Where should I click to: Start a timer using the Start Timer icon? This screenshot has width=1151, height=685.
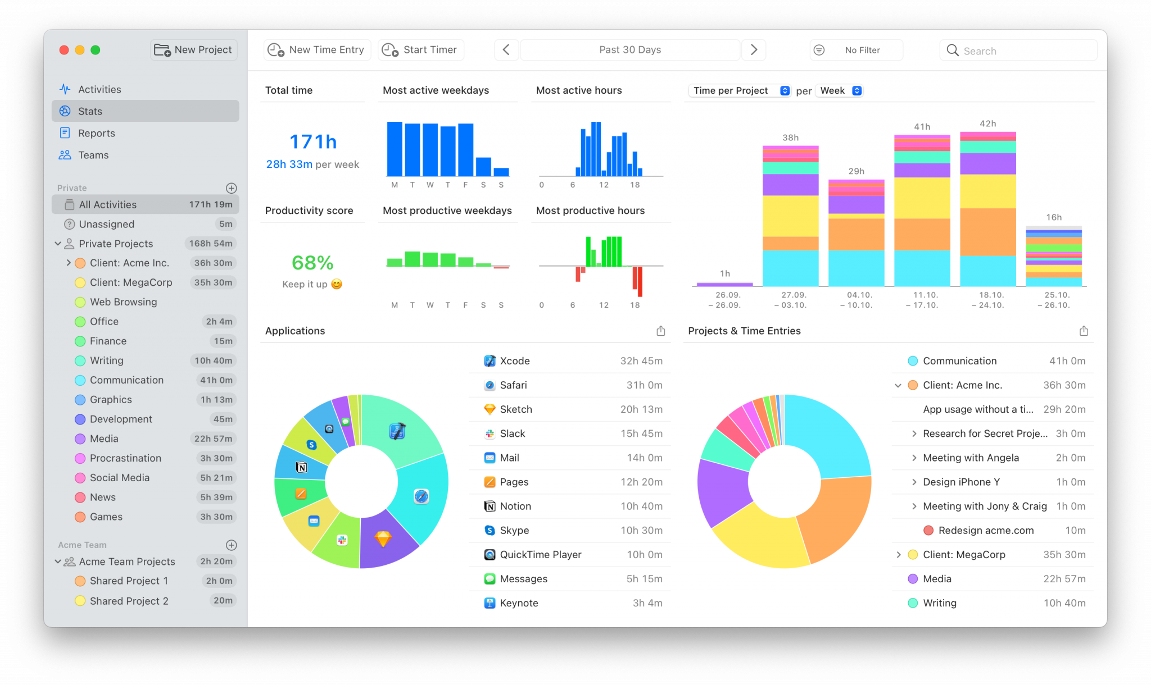point(389,49)
